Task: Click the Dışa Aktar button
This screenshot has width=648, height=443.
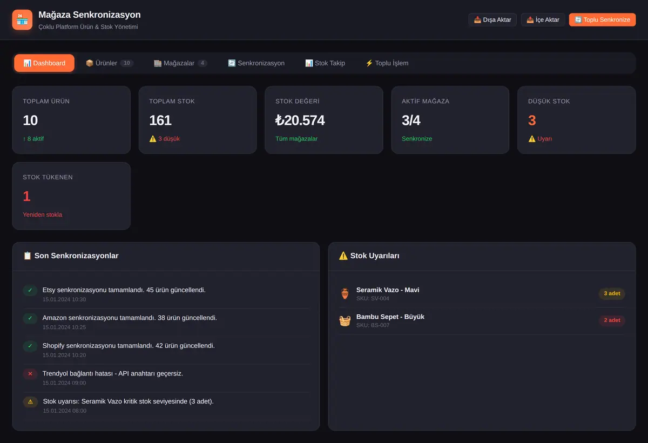Action: coord(492,20)
